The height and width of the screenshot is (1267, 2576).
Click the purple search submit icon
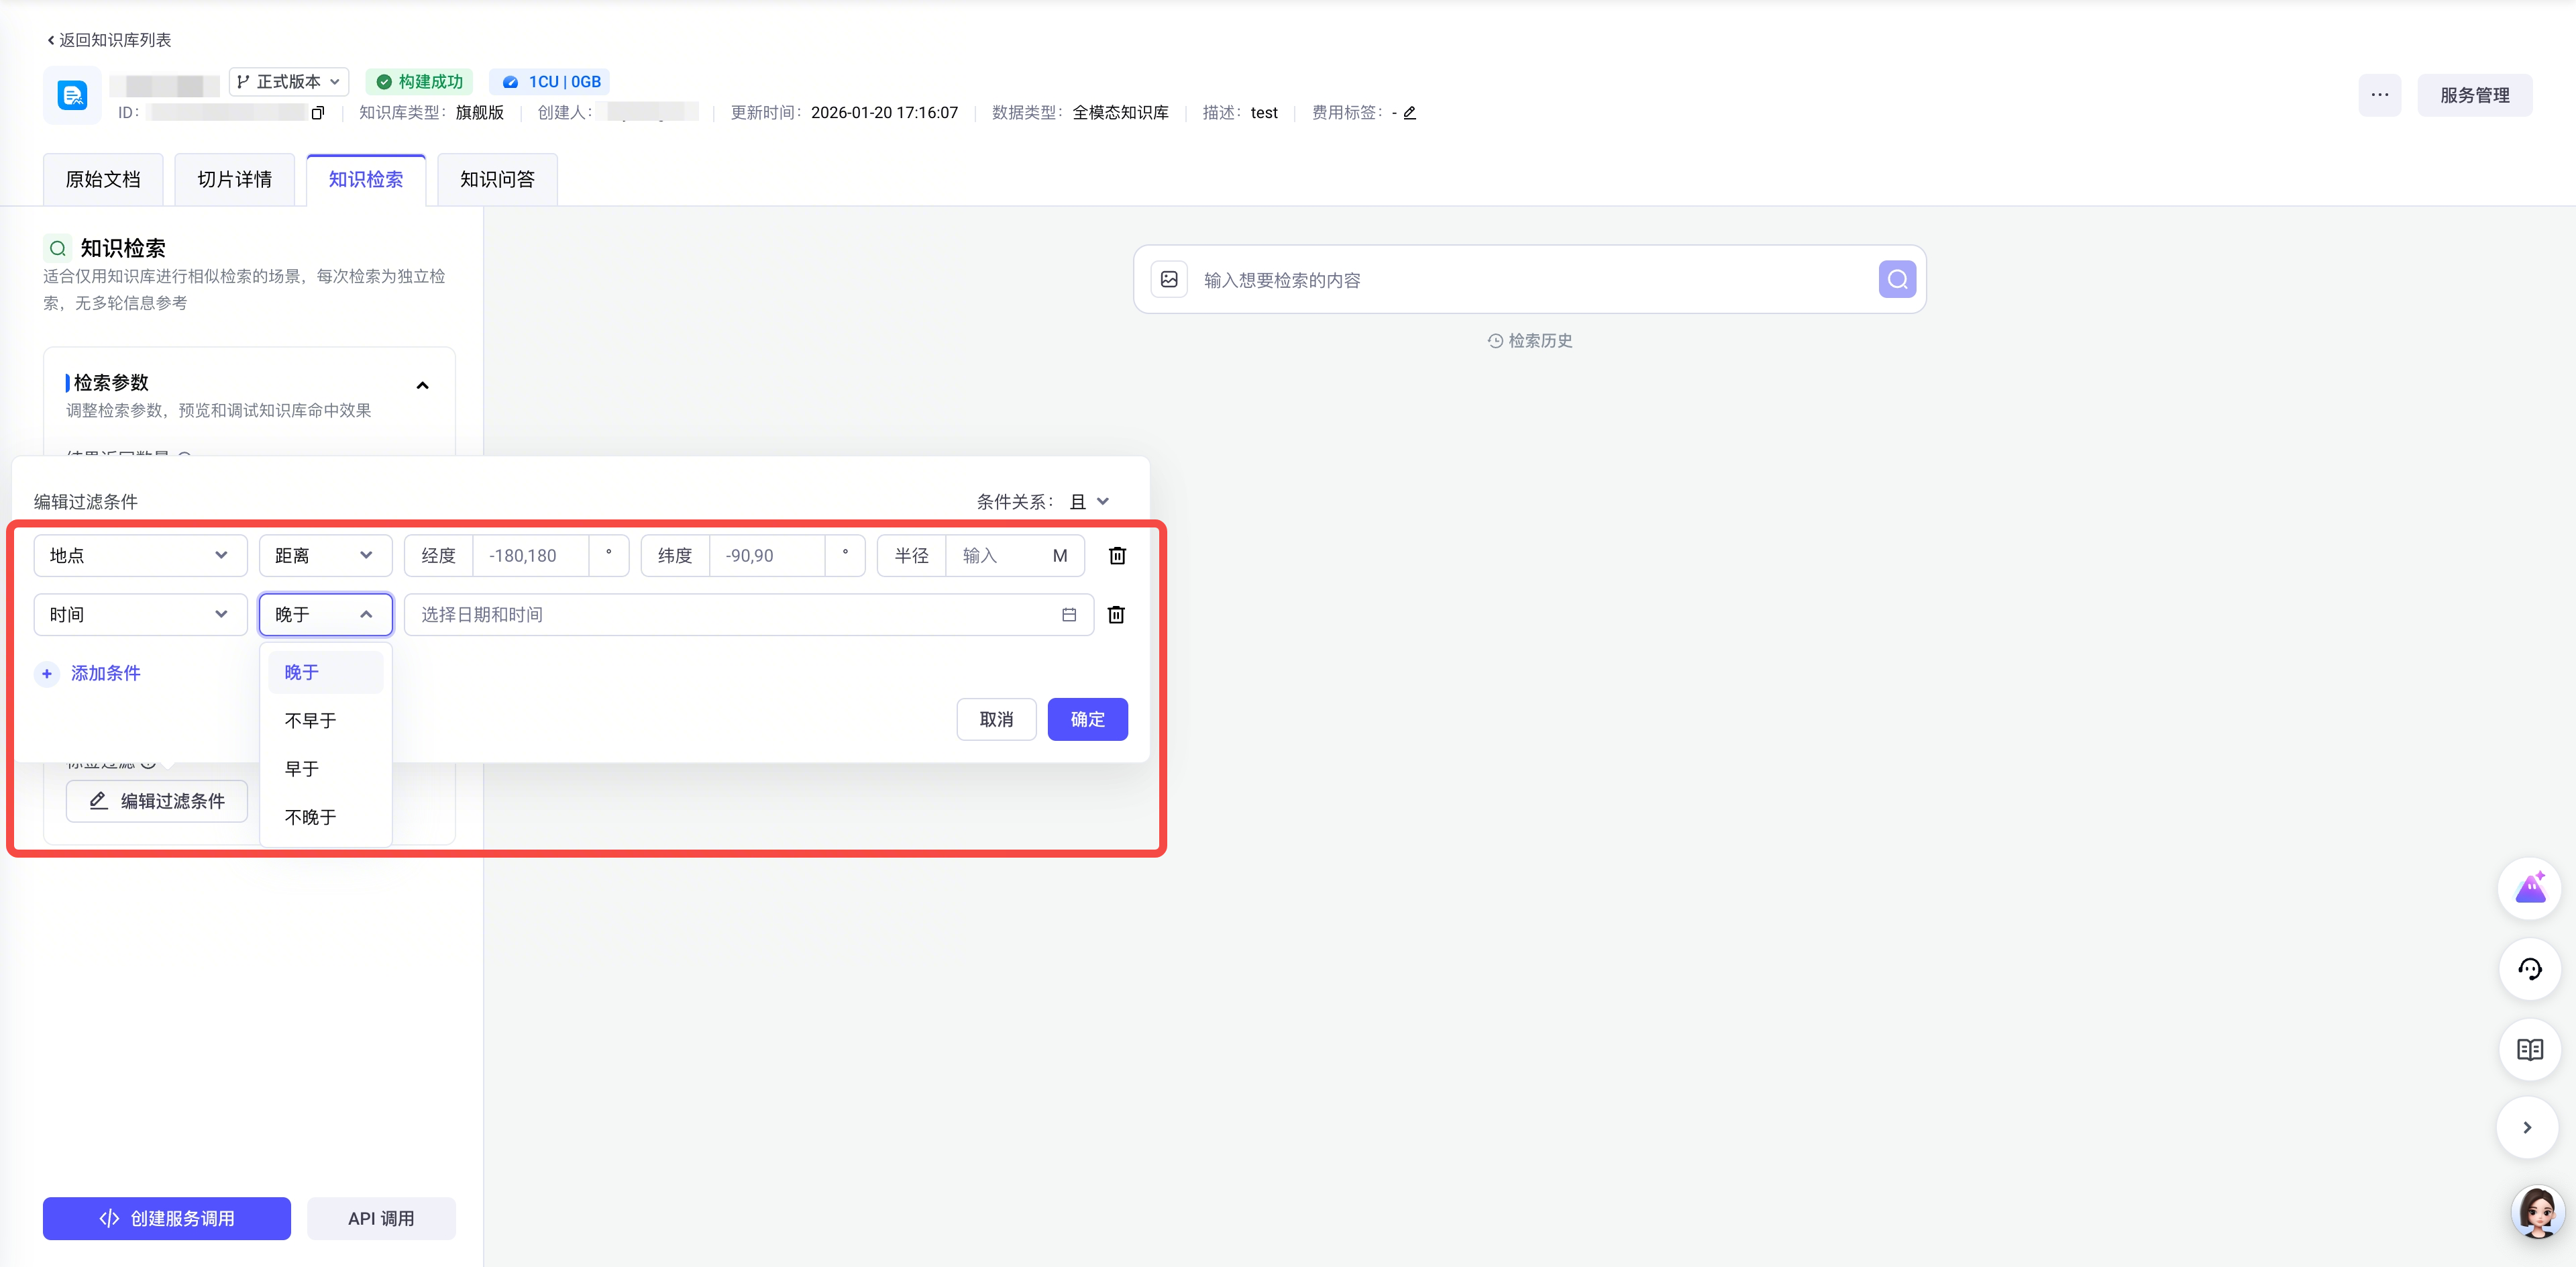pyautogui.click(x=1897, y=279)
